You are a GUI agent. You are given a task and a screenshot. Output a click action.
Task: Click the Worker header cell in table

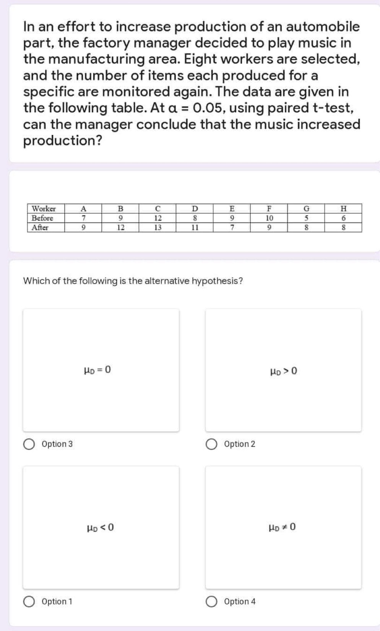click(x=44, y=209)
